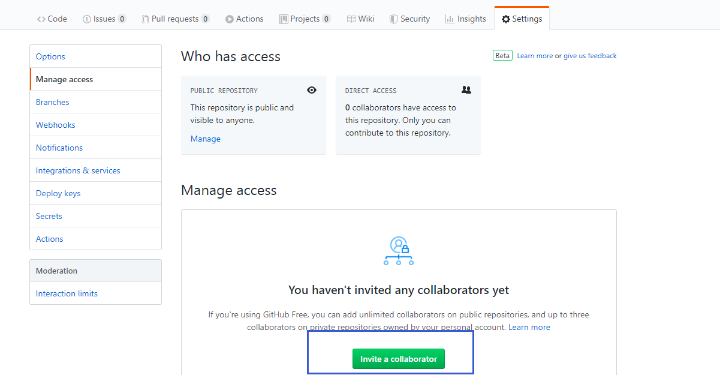This screenshot has width=720, height=375.
Task: Click the Issues count badge
Action: tap(122, 19)
